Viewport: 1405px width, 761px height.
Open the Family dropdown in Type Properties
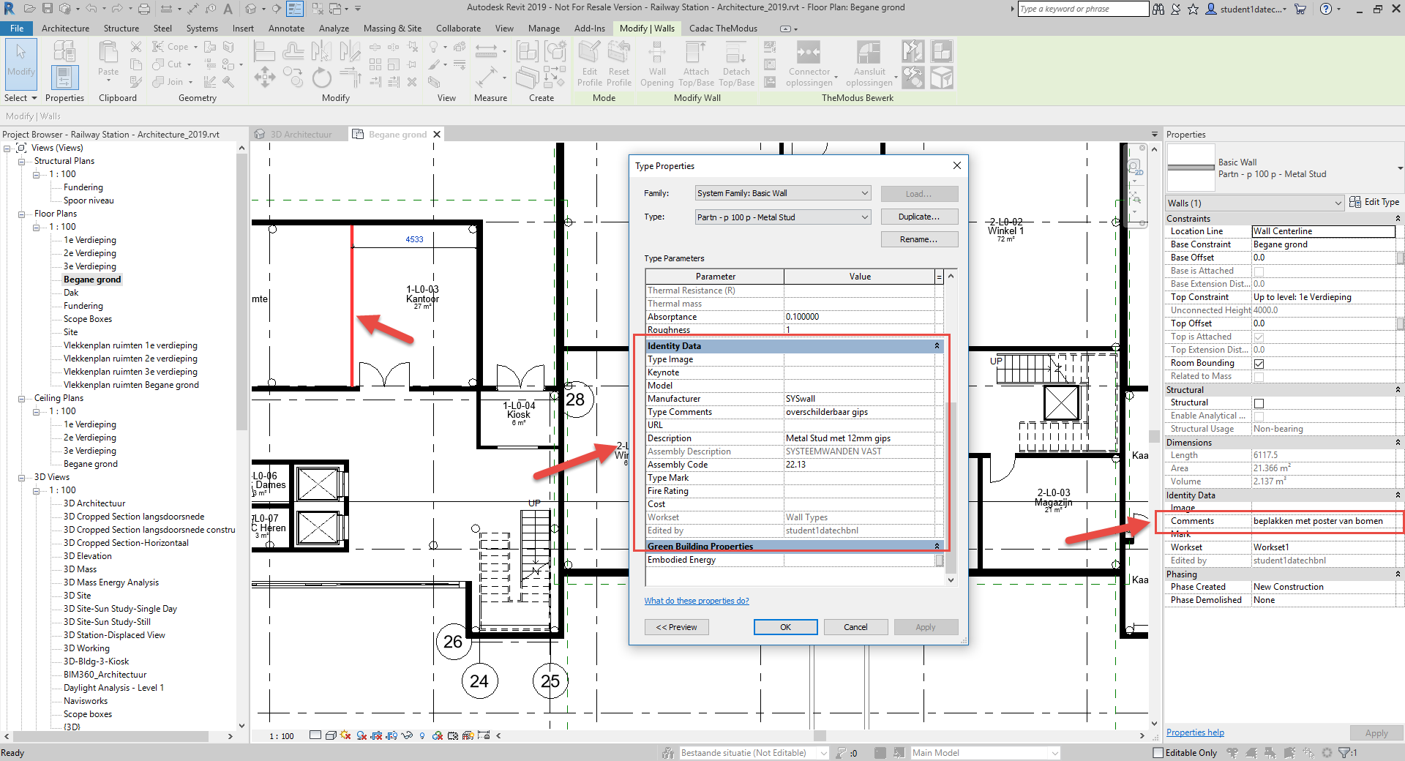pyautogui.click(x=783, y=193)
